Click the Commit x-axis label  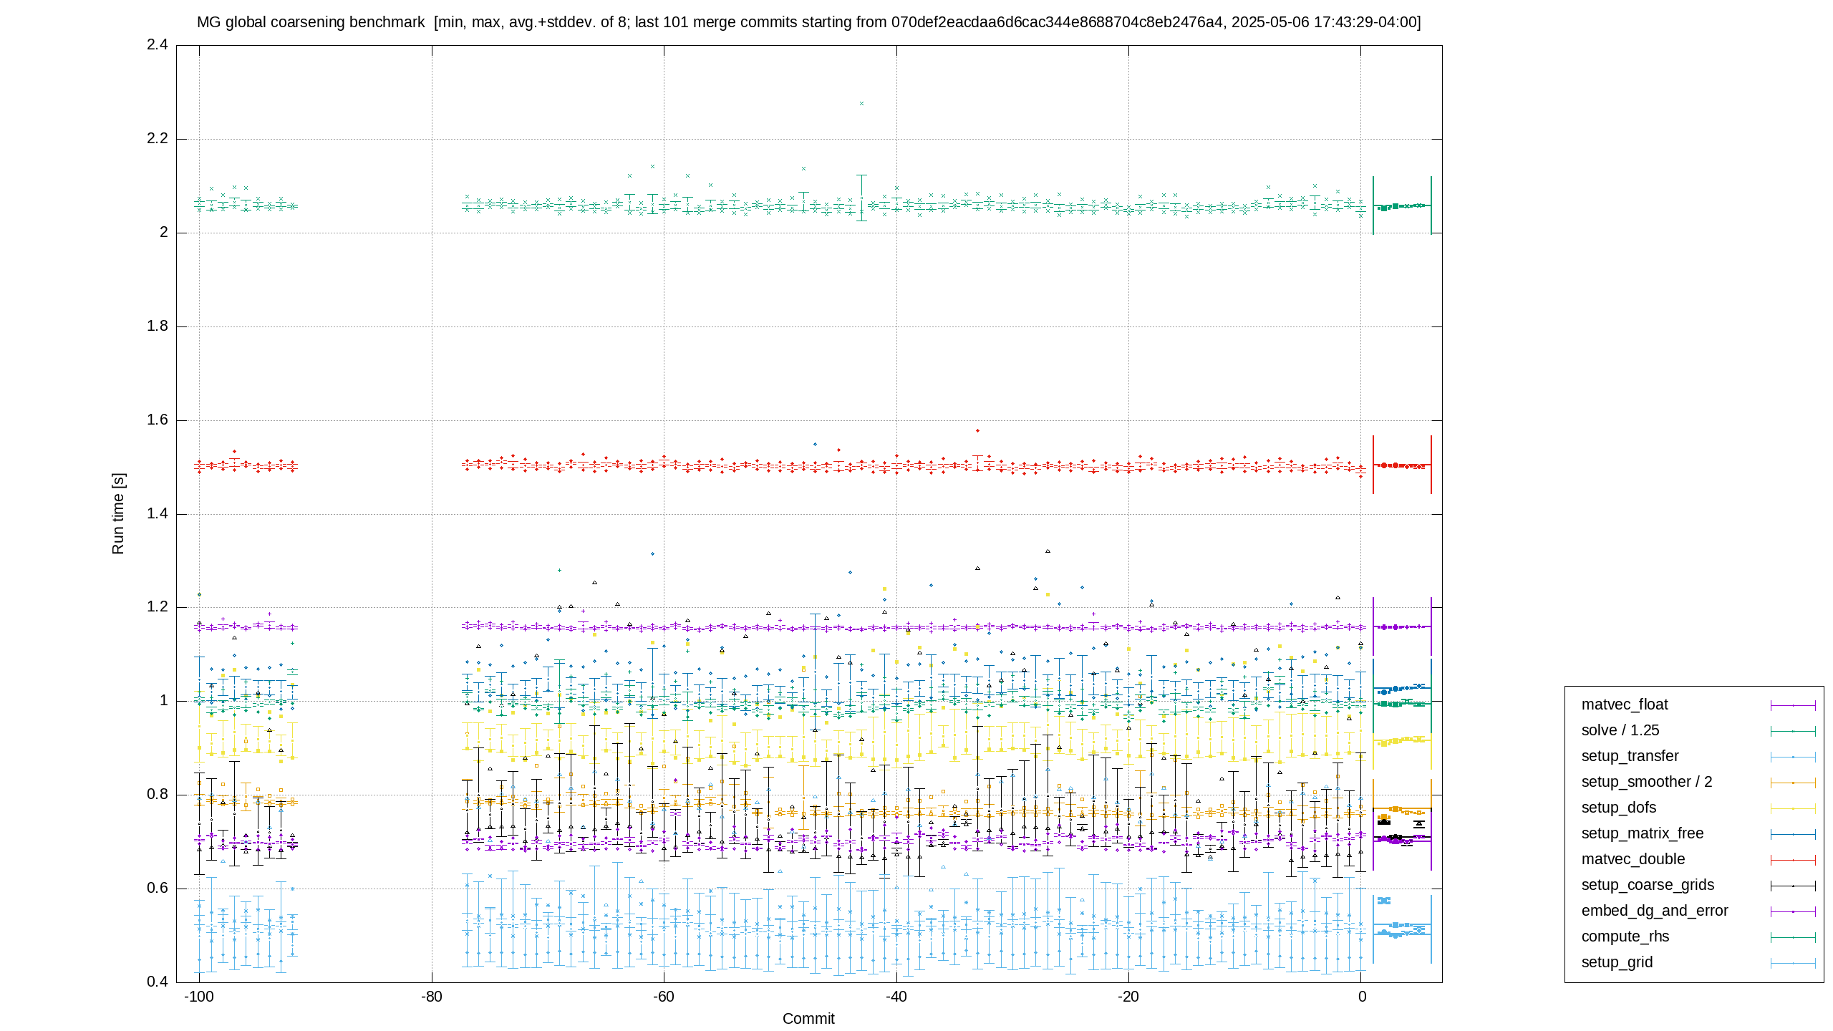click(x=808, y=1018)
